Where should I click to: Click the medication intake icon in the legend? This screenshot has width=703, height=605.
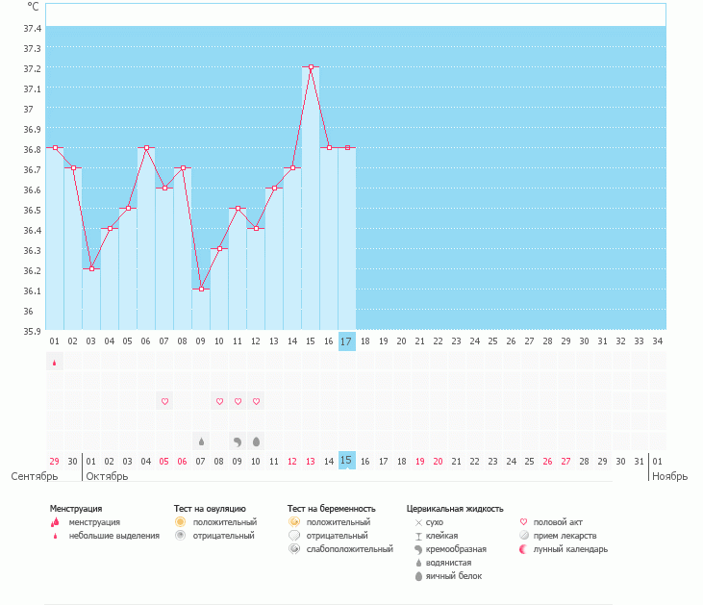point(524,536)
